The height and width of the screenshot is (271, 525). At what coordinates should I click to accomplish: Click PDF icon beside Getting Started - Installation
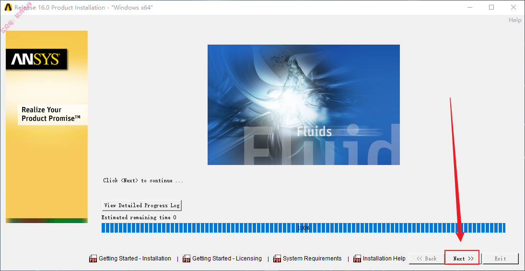tap(93, 259)
